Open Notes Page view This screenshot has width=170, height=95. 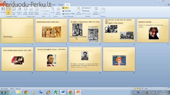tap(14, 11)
